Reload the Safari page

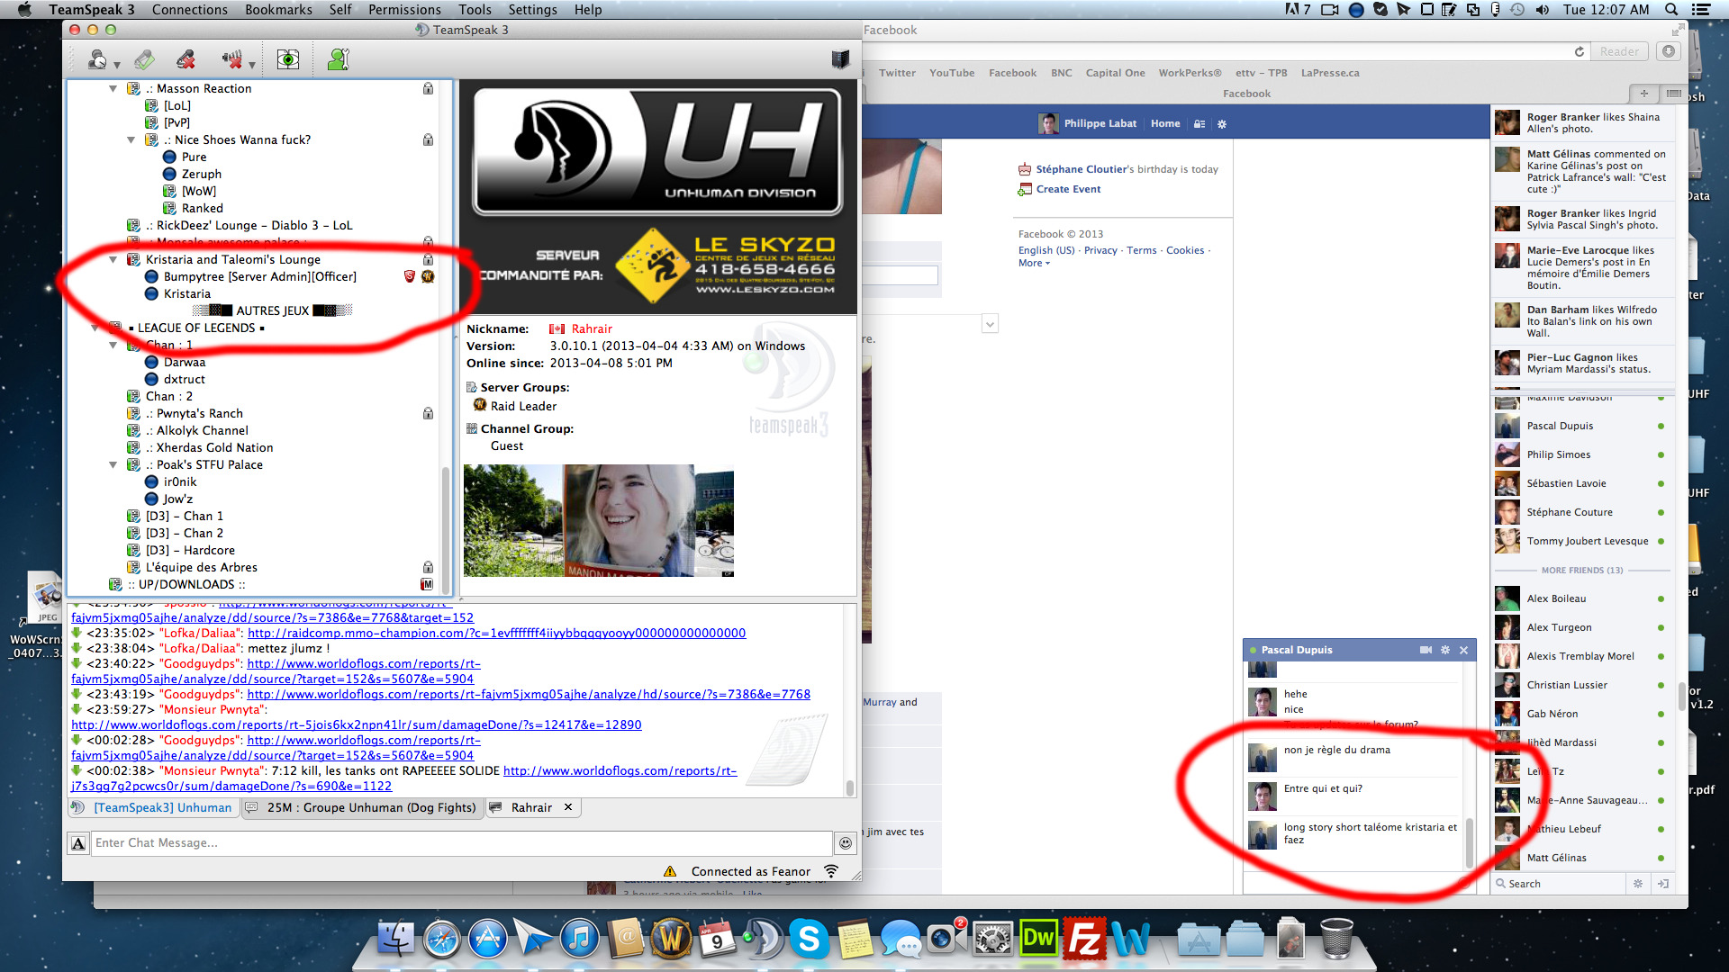1579,51
